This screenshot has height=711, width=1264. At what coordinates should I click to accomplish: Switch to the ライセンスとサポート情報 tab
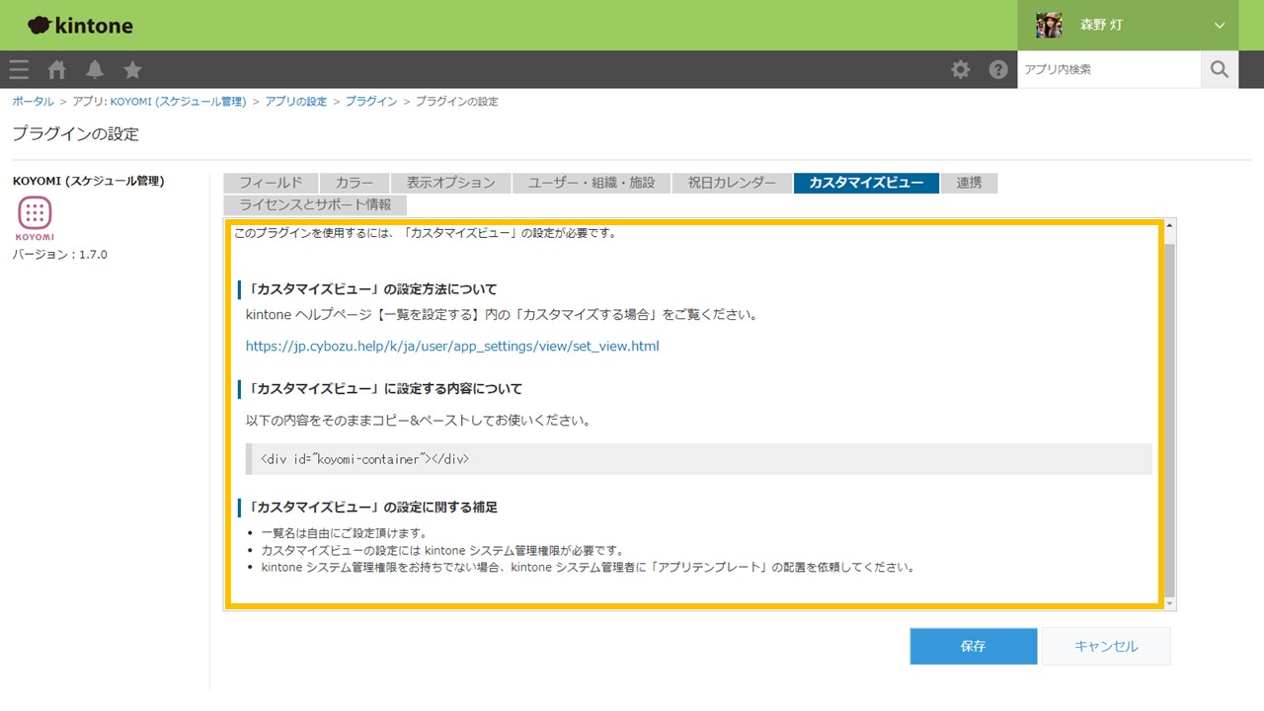point(315,205)
